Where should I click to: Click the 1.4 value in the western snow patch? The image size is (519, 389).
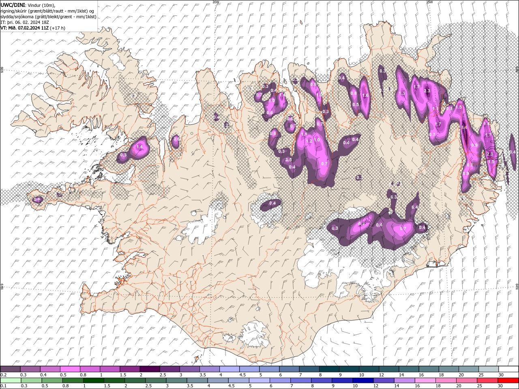click(x=140, y=147)
